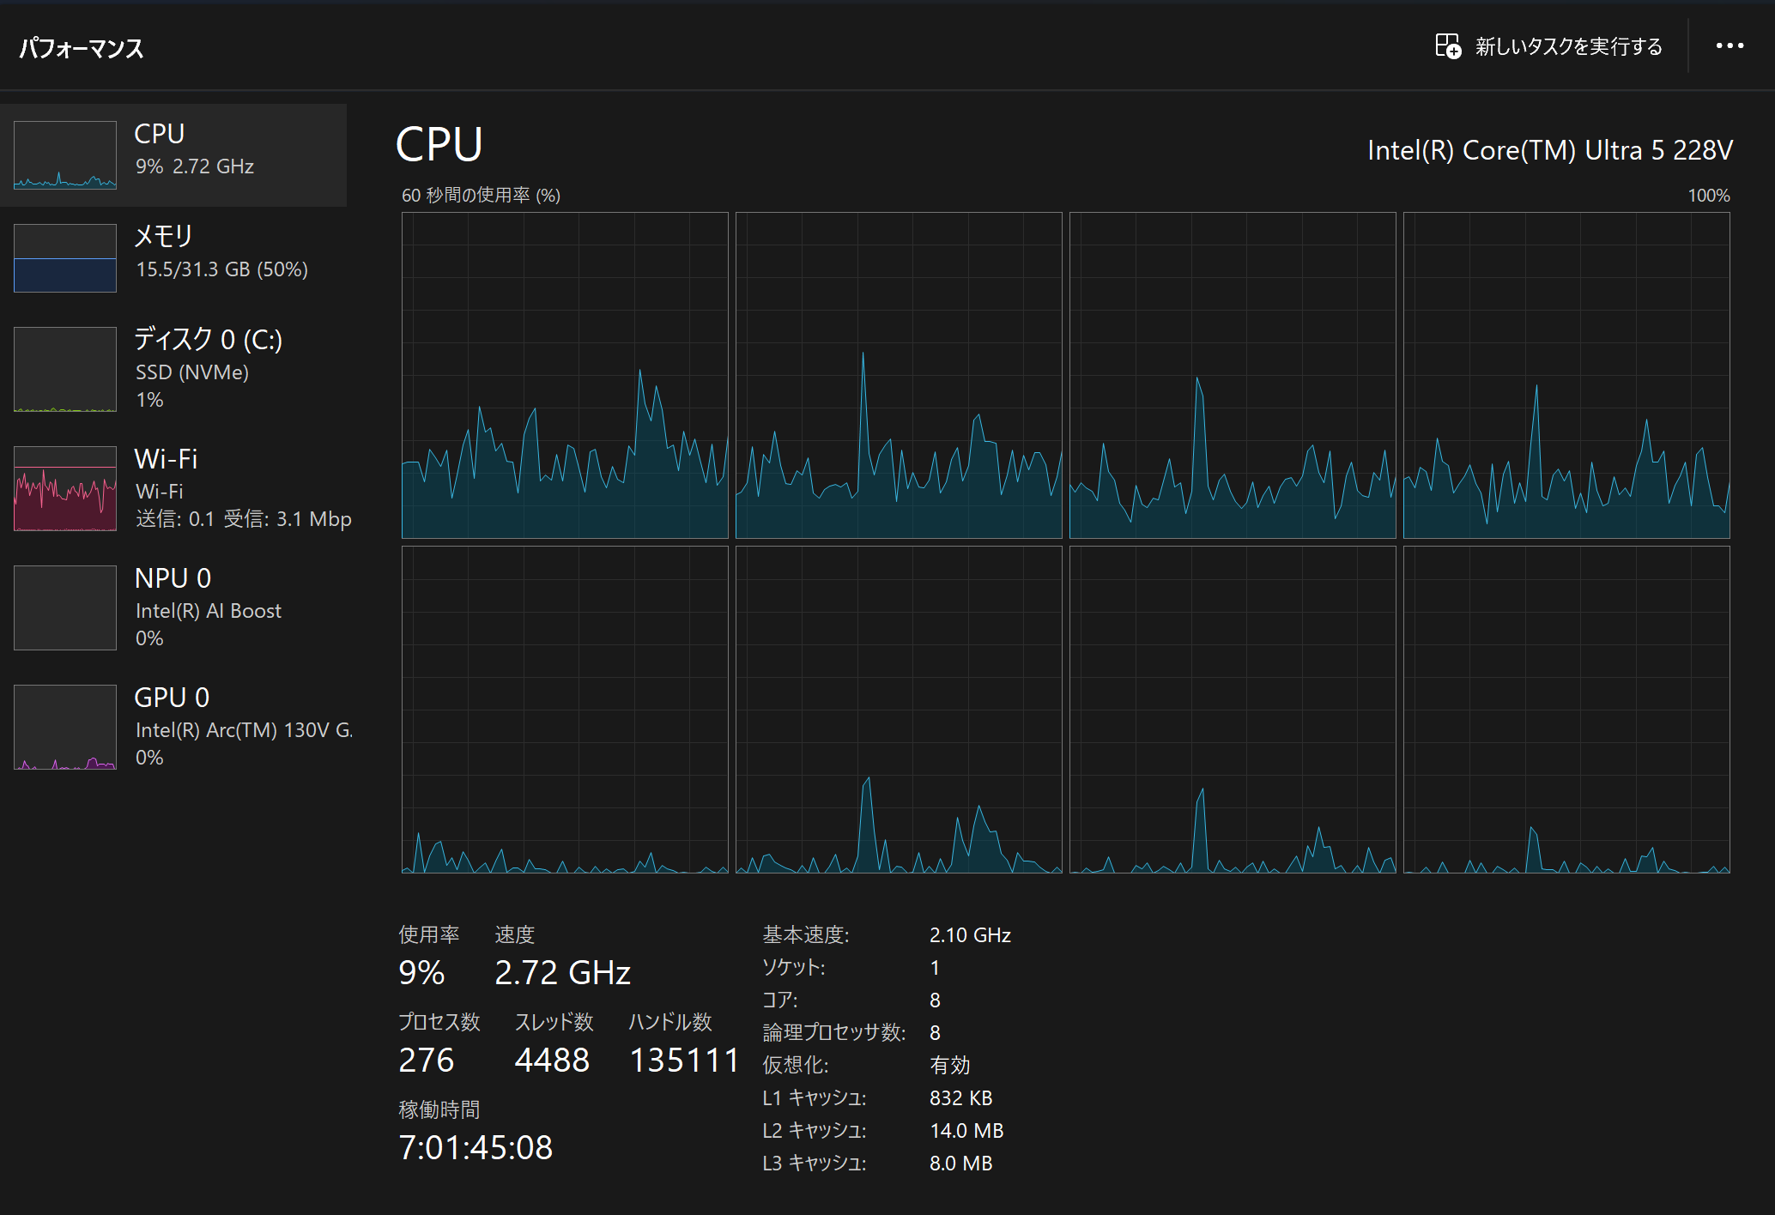Click the GPU 0 mini graph
Image resolution: width=1775 pixels, height=1215 pixels.
65,727
